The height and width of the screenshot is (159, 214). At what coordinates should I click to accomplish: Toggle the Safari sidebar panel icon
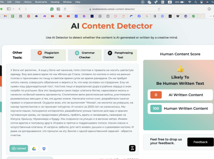pos(9,9)
